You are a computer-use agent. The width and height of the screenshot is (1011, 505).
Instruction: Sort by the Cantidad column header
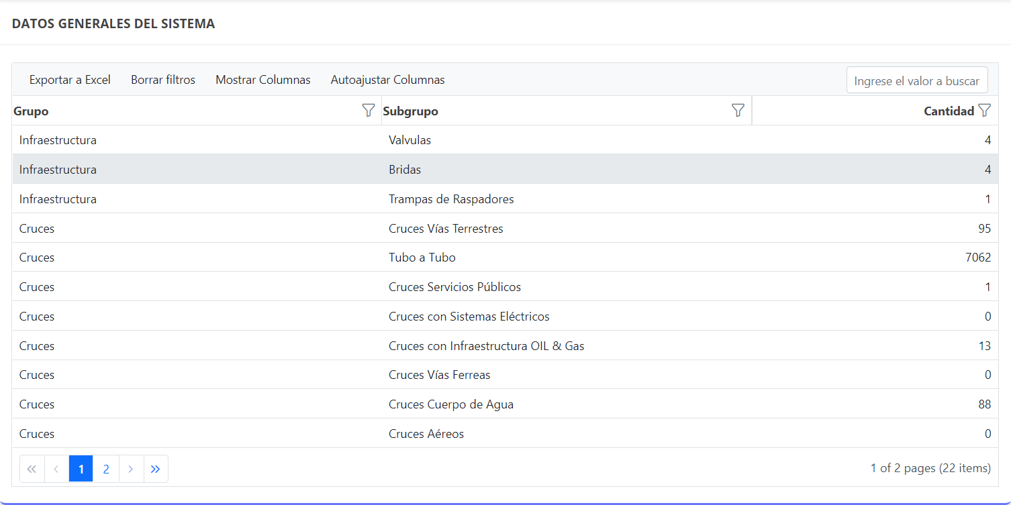(x=948, y=111)
